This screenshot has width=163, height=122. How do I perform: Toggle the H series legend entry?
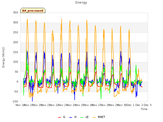click(73, 117)
